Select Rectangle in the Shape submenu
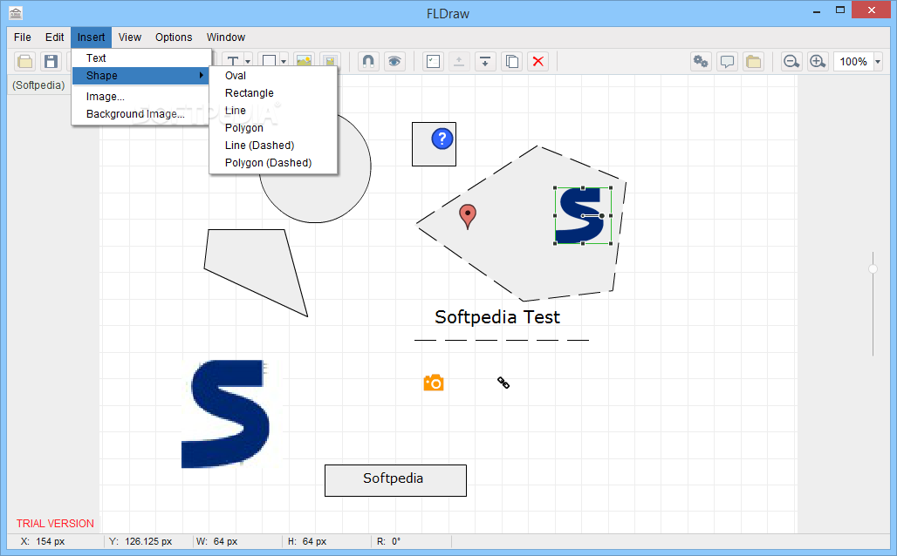The image size is (897, 556). point(273,92)
